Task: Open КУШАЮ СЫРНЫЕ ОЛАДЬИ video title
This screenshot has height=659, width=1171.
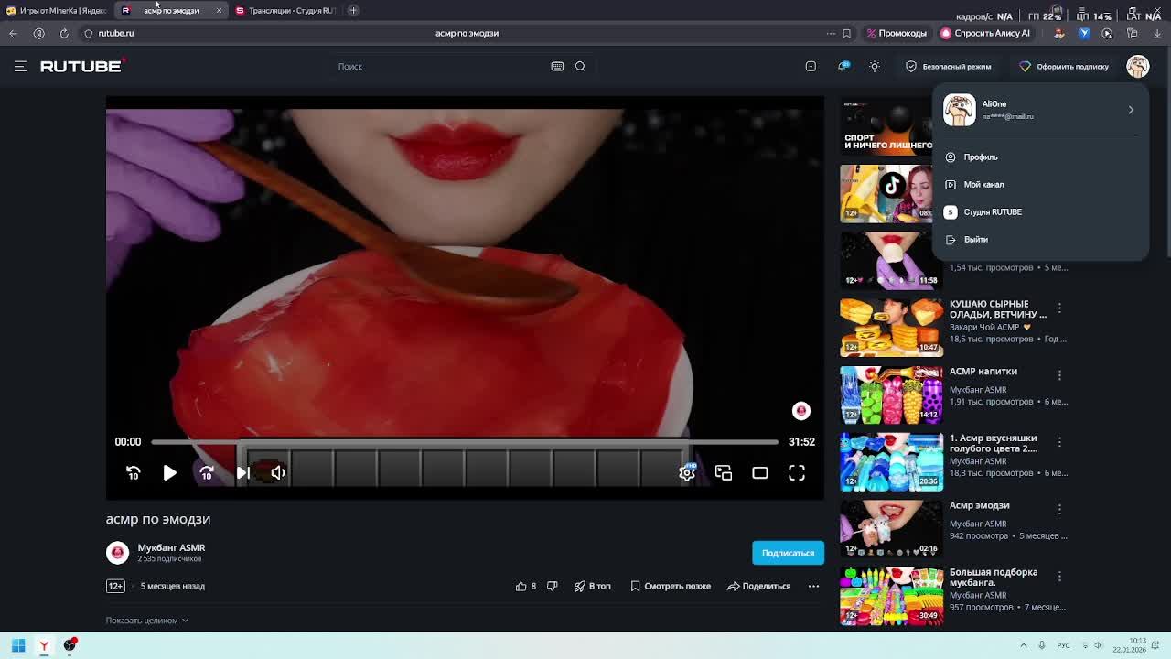Action: [998, 309]
